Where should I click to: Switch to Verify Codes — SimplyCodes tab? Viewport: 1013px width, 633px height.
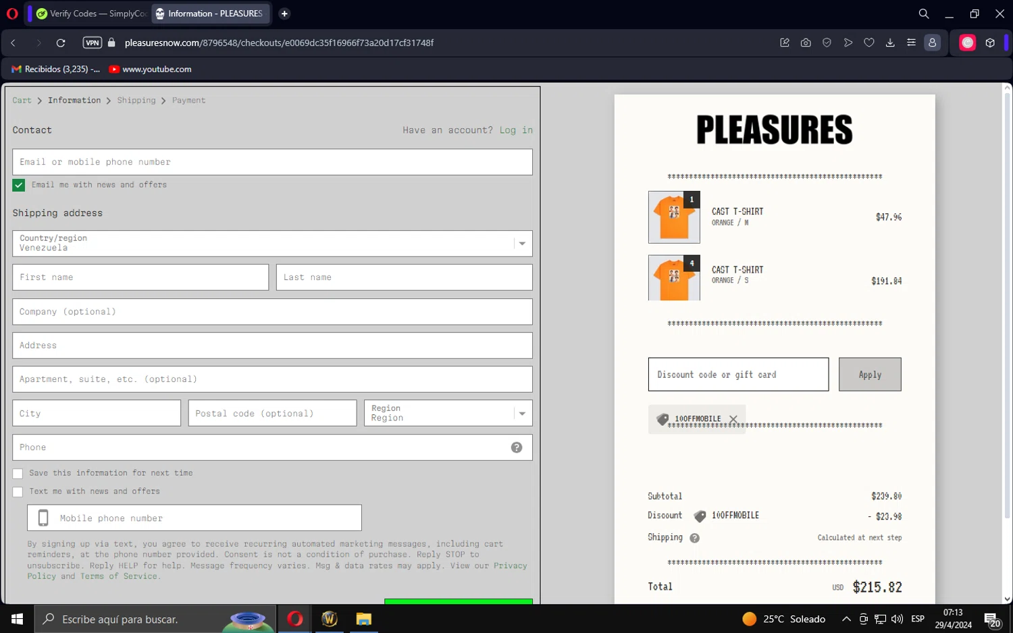pos(91,13)
